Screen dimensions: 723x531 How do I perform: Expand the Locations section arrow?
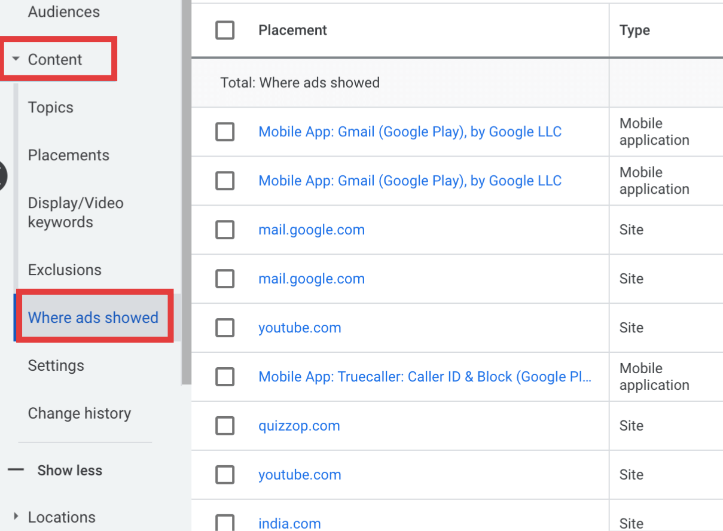[16, 517]
